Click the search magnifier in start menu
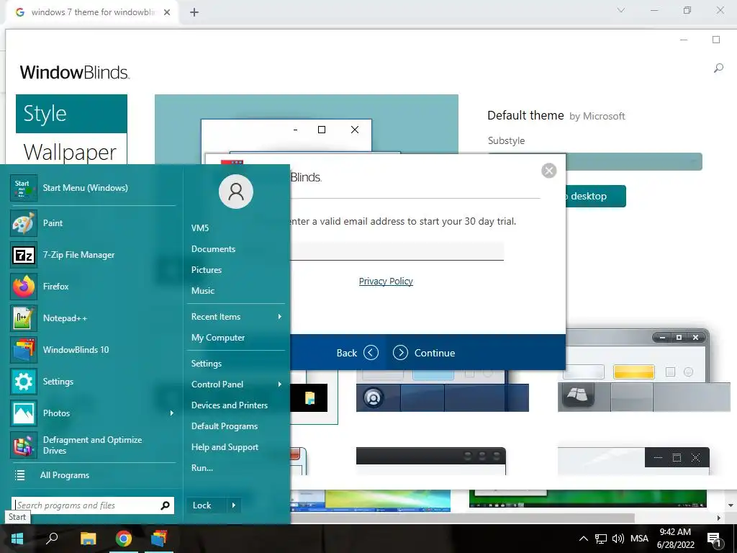This screenshot has height=553, width=737. click(x=165, y=505)
